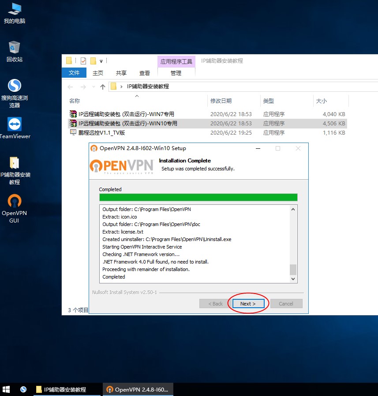Switch to the 共享 ribbon tab
Viewport: 378px width, 396px height.
(121, 73)
